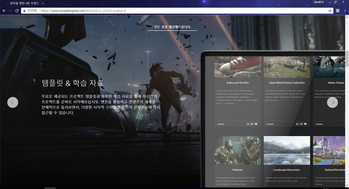Click the Landscape Mountains title
This screenshot has width=349, height=189.
coord(287,170)
